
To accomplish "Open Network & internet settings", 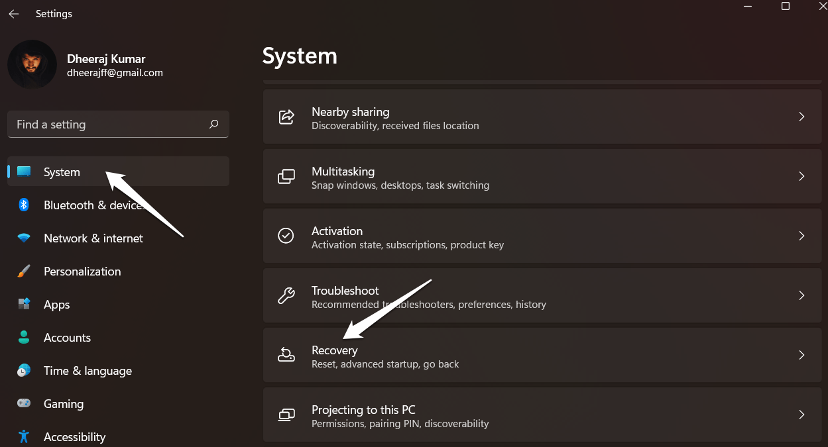I will click(x=93, y=238).
